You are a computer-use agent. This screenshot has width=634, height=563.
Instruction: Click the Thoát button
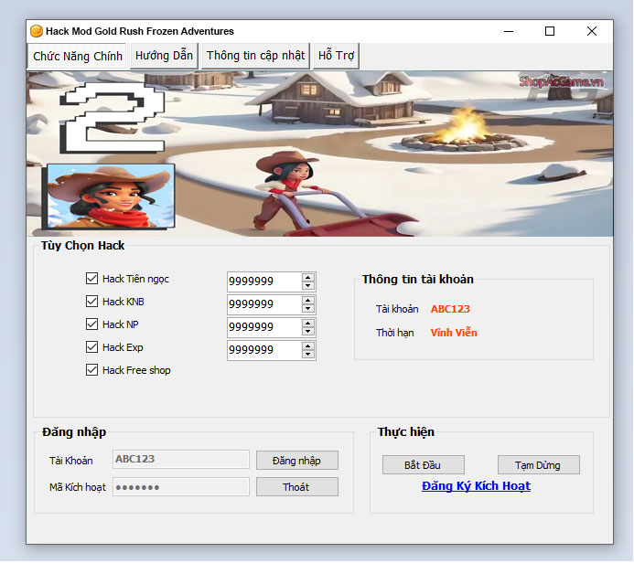[x=296, y=487]
